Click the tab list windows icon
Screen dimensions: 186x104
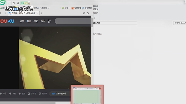coord(84,13)
